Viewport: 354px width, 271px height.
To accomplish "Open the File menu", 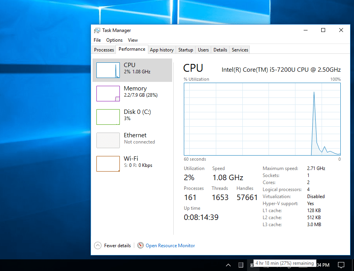I will coord(97,40).
